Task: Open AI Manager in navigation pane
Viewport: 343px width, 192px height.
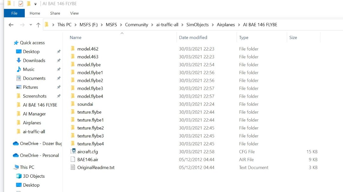Action: tap(34, 114)
